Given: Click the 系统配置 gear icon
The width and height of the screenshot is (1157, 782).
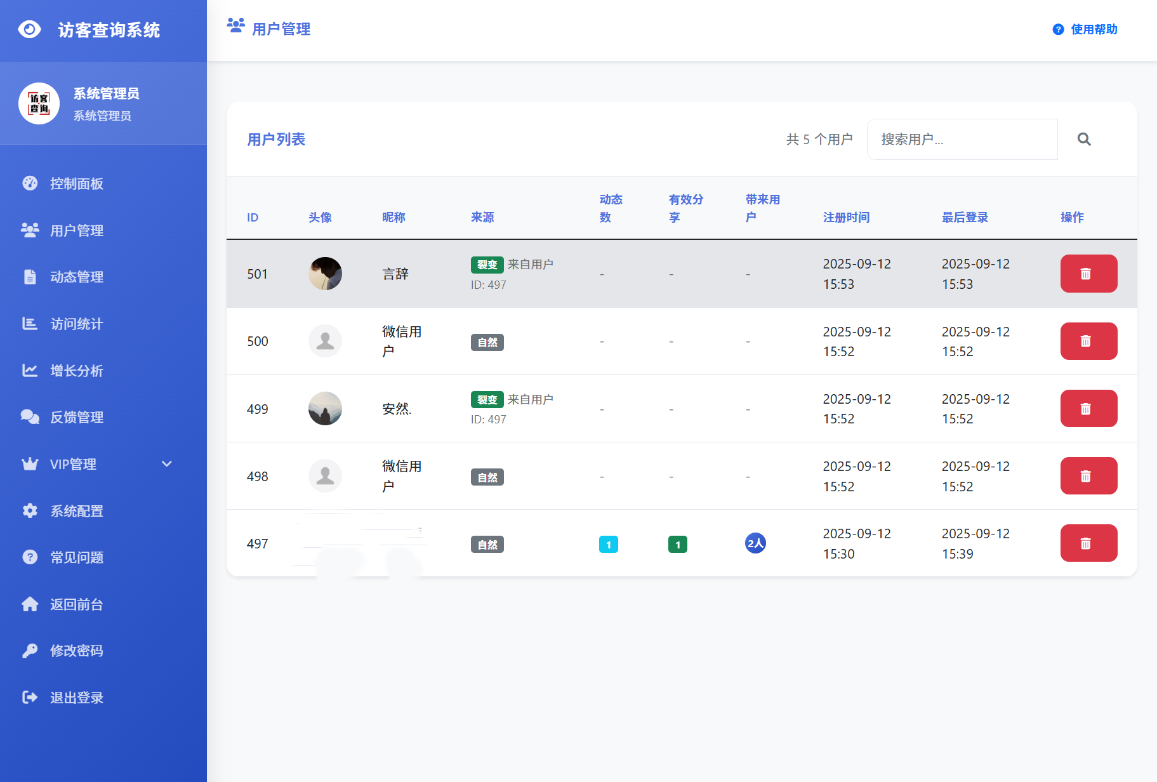Looking at the screenshot, I should point(30,511).
